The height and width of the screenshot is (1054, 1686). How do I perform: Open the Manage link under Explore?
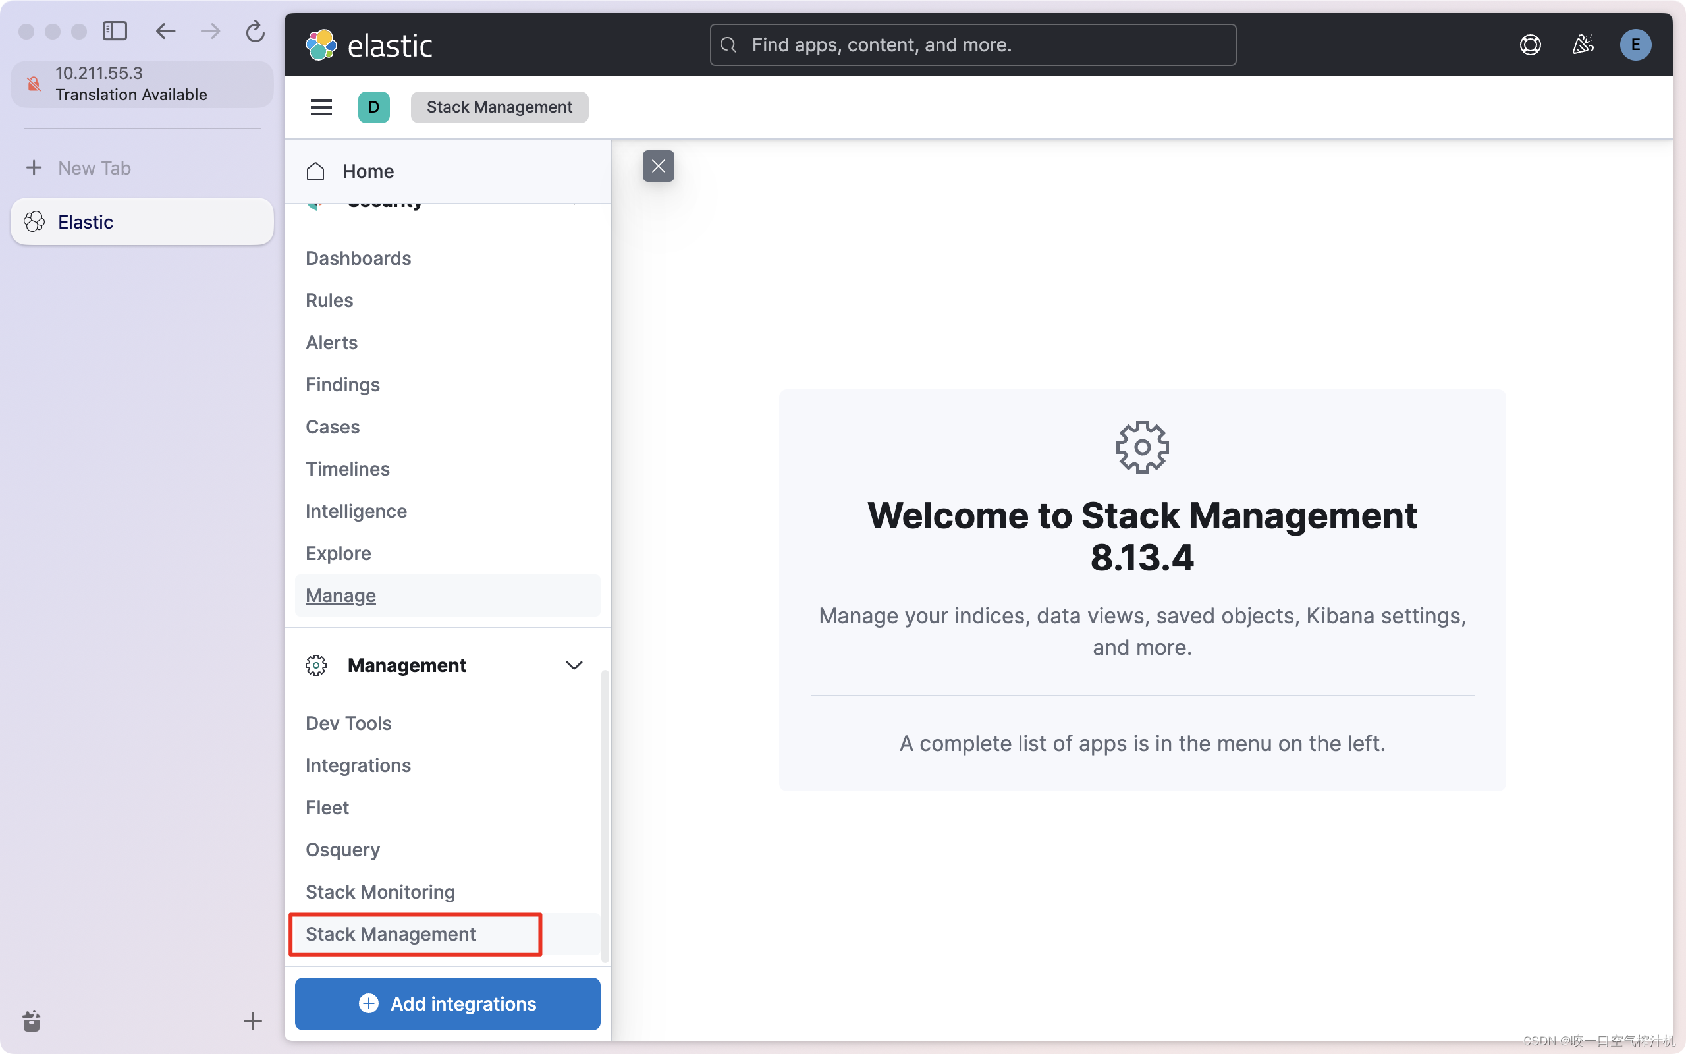(340, 596)
